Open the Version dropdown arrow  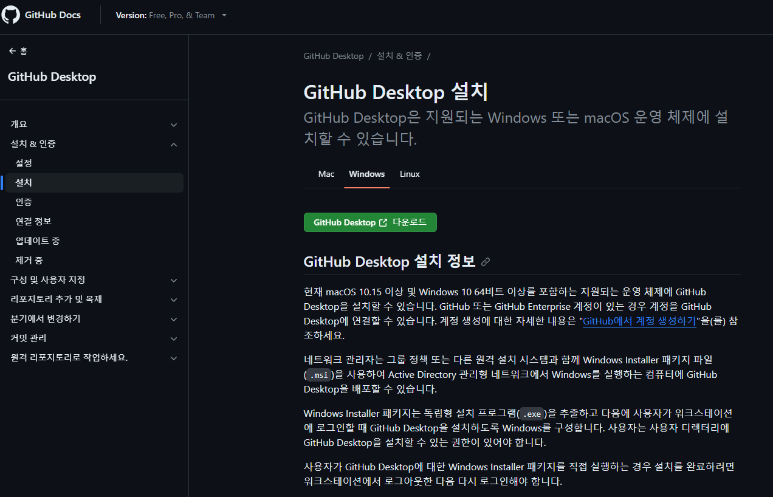(224, 15)
